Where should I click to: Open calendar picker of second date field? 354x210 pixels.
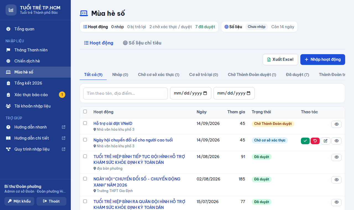[x=248, y=93]
